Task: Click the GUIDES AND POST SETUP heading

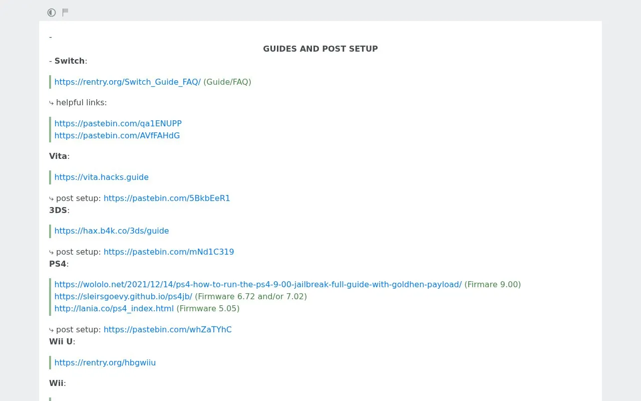Action: pos(320,49)
